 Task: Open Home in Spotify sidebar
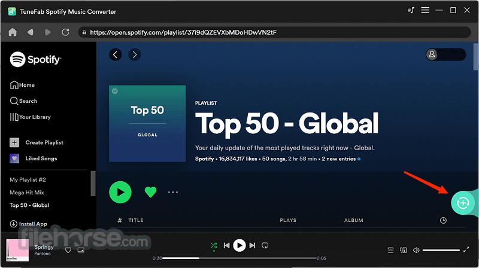click(x=22, y=85)
